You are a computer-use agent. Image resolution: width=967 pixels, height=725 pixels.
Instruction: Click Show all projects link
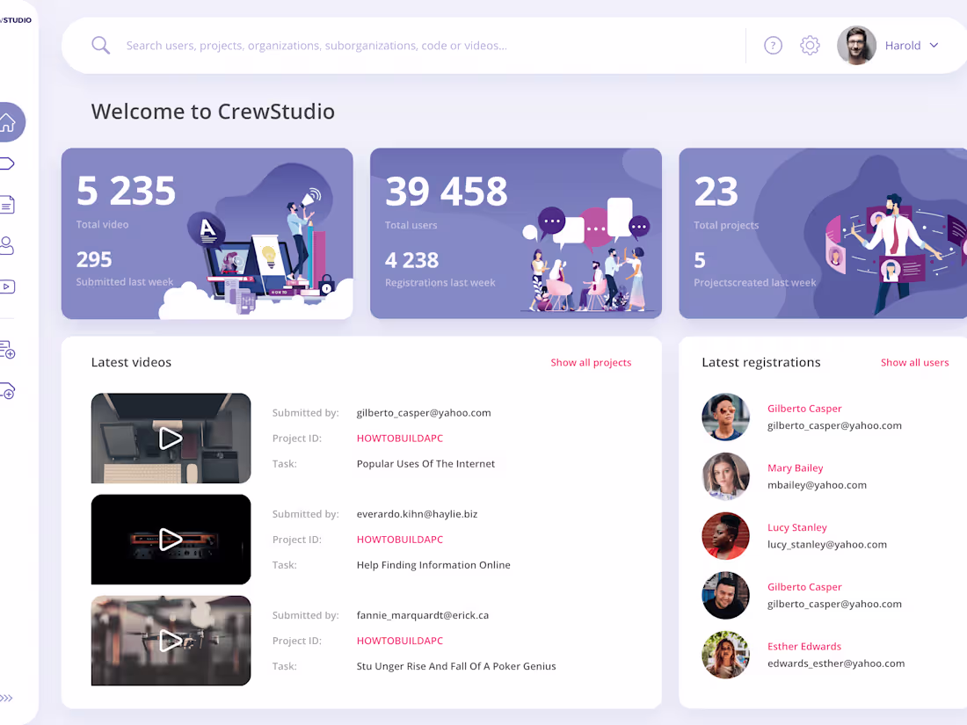(x=591, y=362)
